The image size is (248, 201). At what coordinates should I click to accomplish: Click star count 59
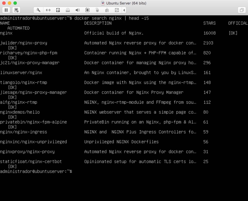pyautogui.click(x=206, y=132)
